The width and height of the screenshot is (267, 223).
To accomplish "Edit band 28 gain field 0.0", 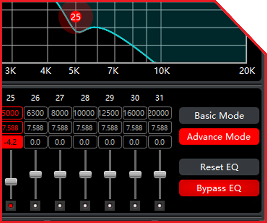I will pyautogui.click(x=85, y=142).
